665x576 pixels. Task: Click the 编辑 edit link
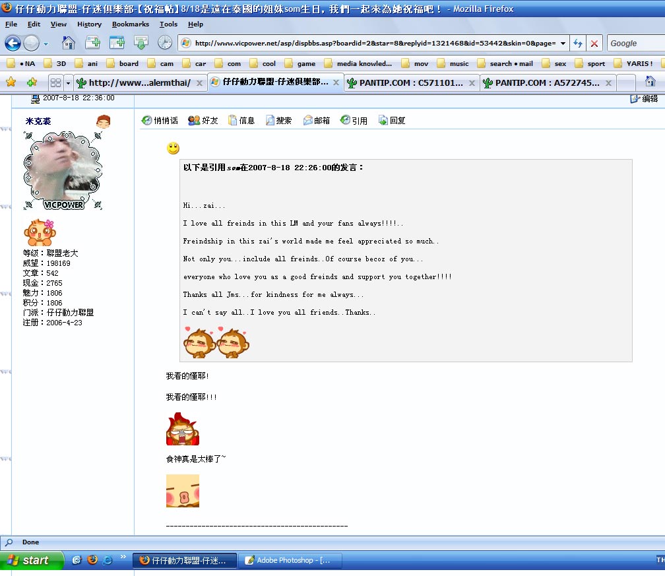click(644, 99)
